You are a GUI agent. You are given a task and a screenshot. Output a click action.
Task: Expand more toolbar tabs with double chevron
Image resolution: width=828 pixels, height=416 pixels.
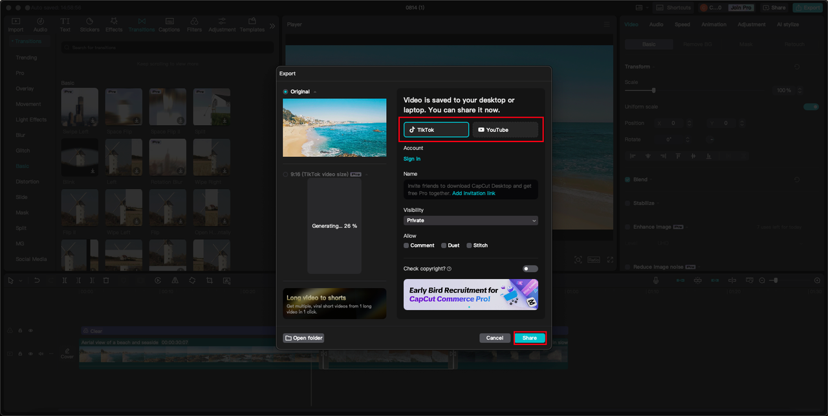tap(272, 26)
